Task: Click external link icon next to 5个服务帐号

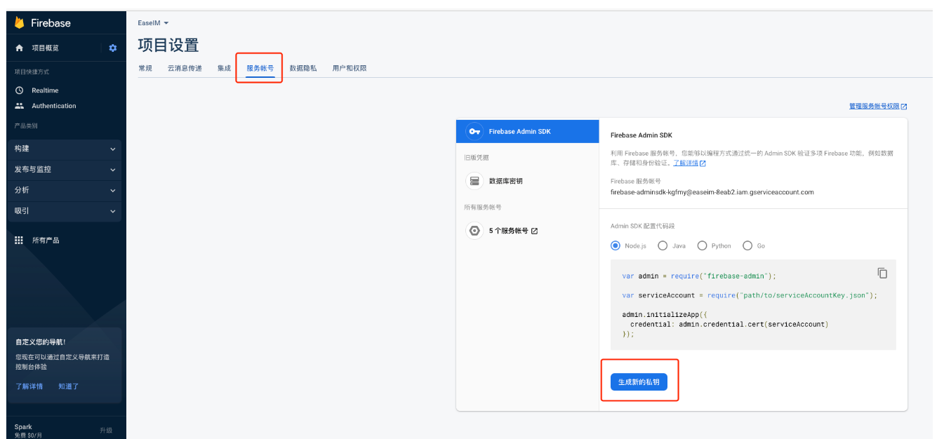Action: [x=535, y=231]
